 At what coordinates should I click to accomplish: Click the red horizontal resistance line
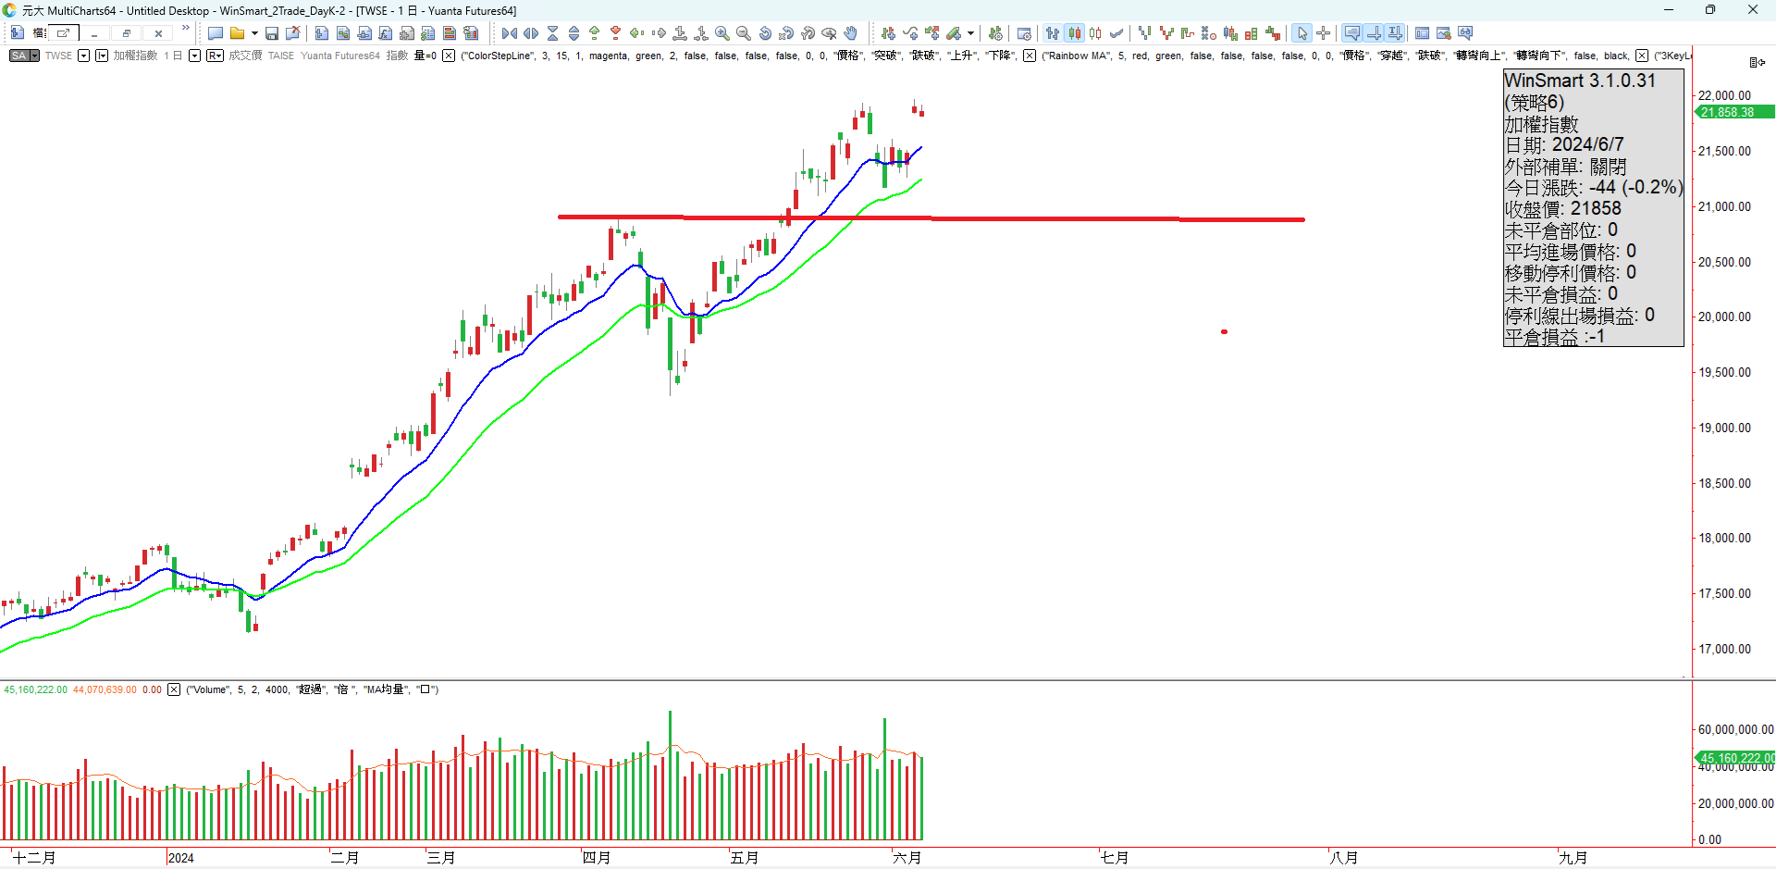[x=931, y=218]
